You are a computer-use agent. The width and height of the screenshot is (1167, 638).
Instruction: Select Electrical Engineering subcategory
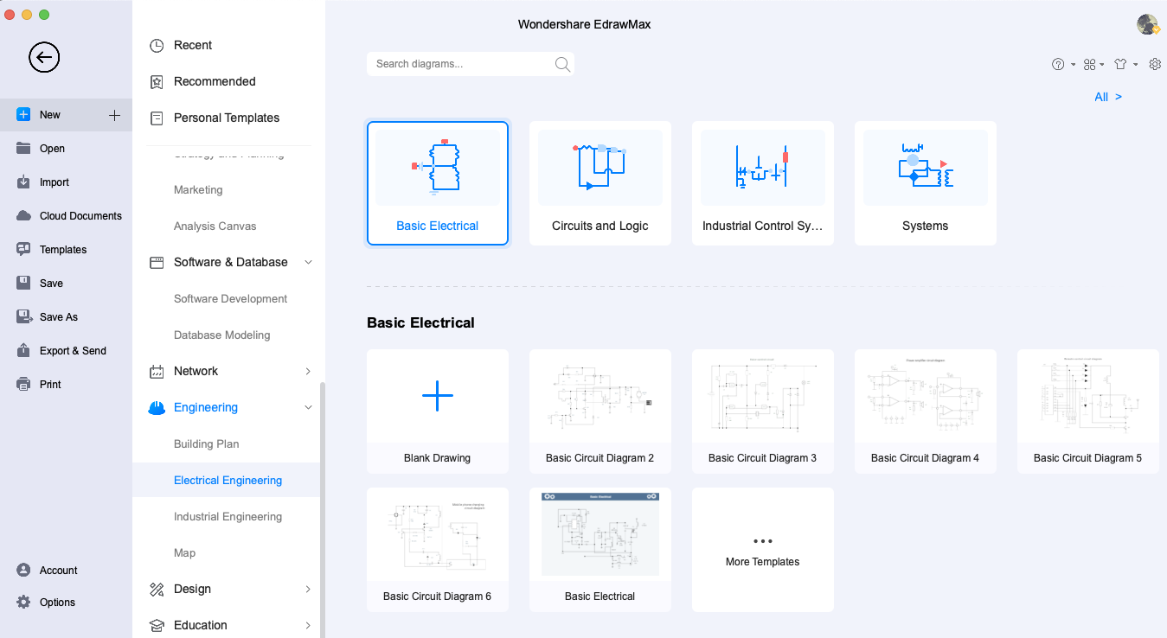228,481
